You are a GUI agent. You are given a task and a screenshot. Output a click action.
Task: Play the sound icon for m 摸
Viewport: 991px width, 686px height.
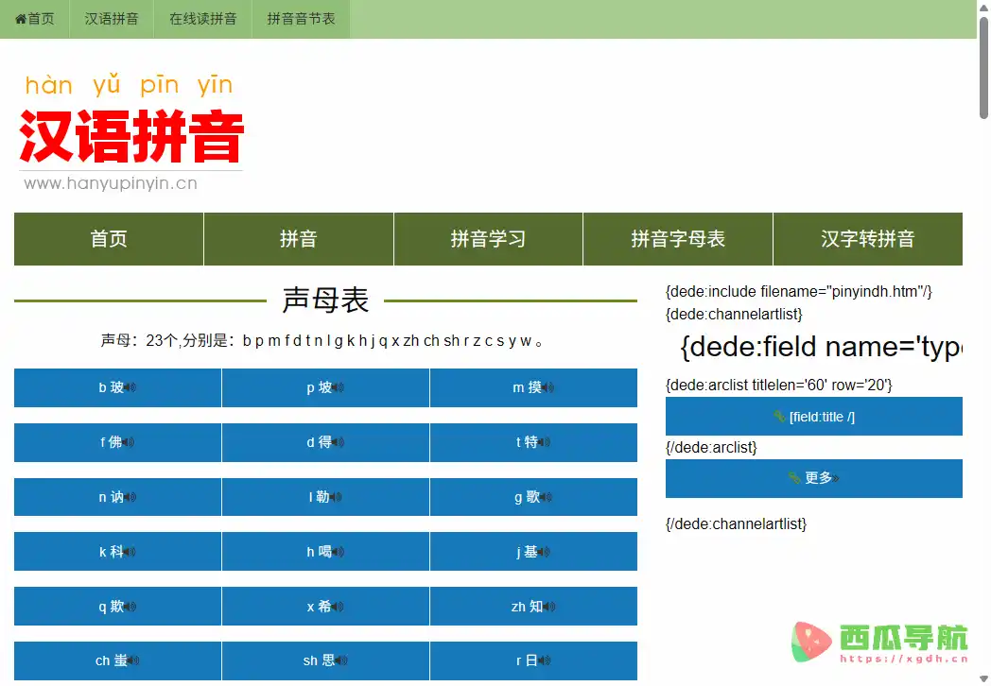click(548, 387)
